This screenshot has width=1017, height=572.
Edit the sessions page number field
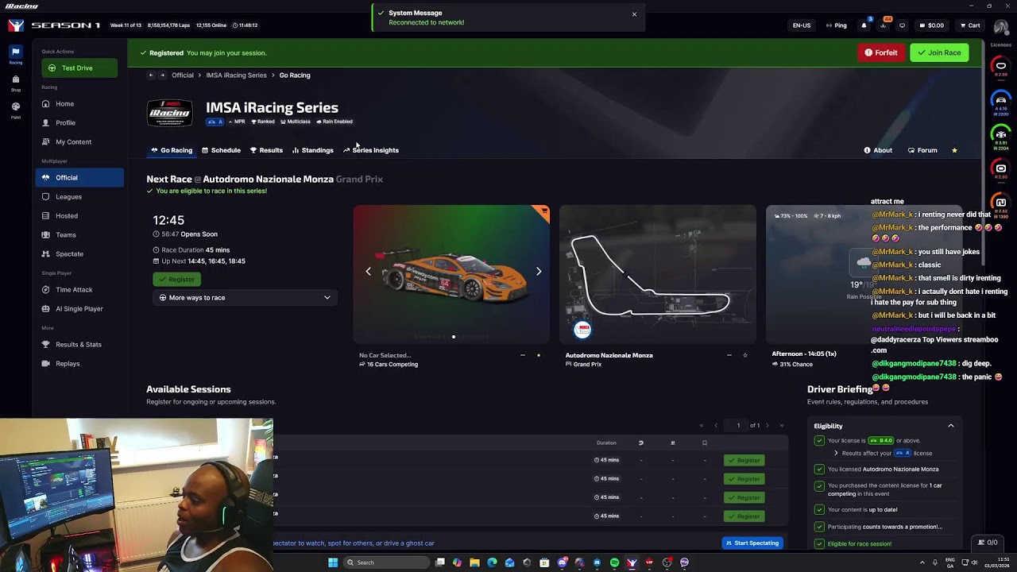737,426
